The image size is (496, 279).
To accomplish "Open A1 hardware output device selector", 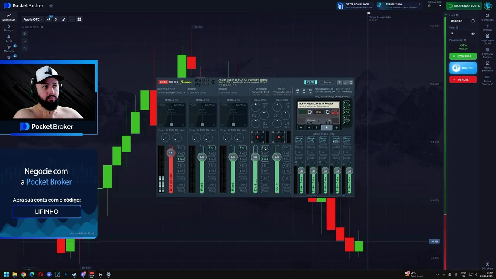I will click(x=298, y=90).
